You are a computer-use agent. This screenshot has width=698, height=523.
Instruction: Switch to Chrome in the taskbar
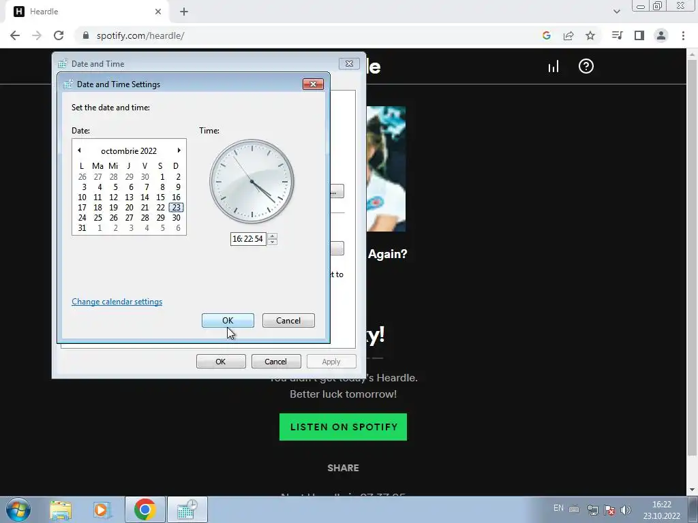(145, 509)
